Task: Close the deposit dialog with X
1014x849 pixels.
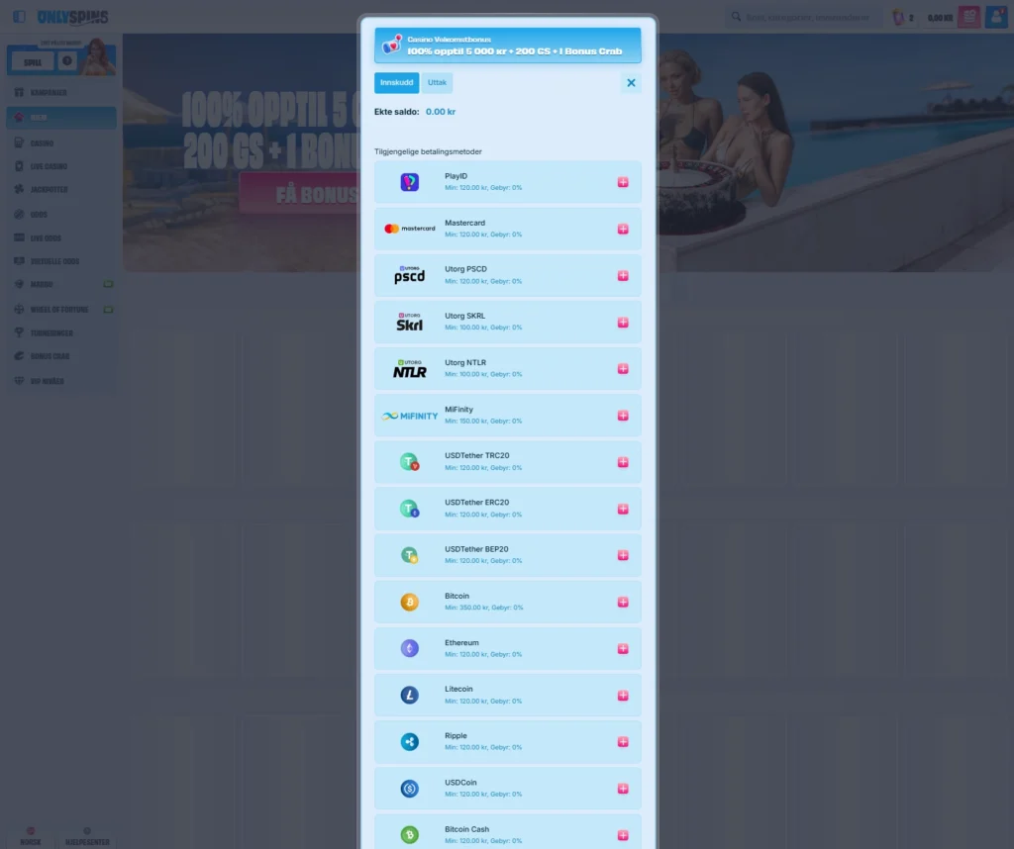Action: [631, 83]
